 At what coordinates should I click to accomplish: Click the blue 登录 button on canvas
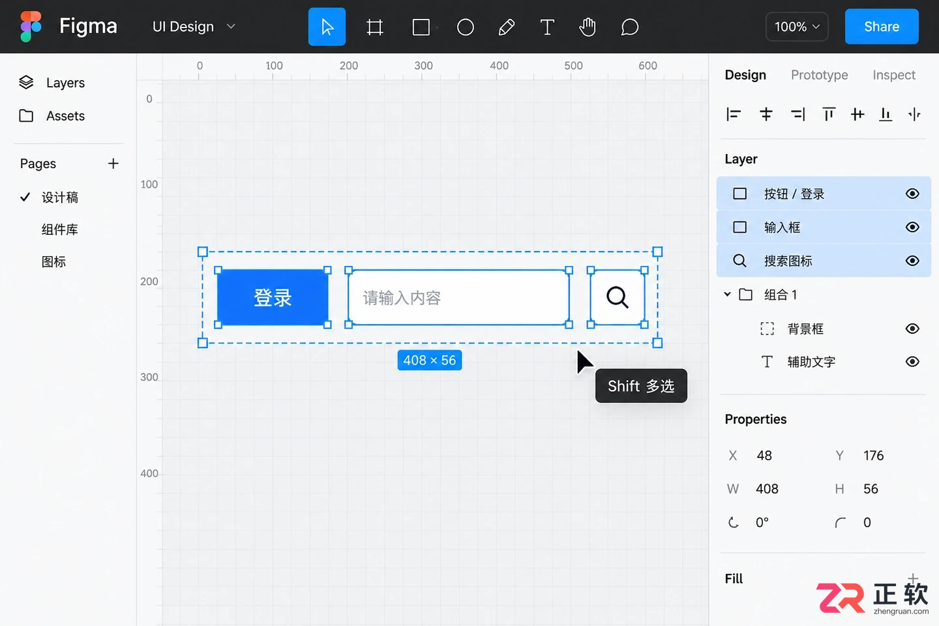pyautogui.click(x=273, y=297)
